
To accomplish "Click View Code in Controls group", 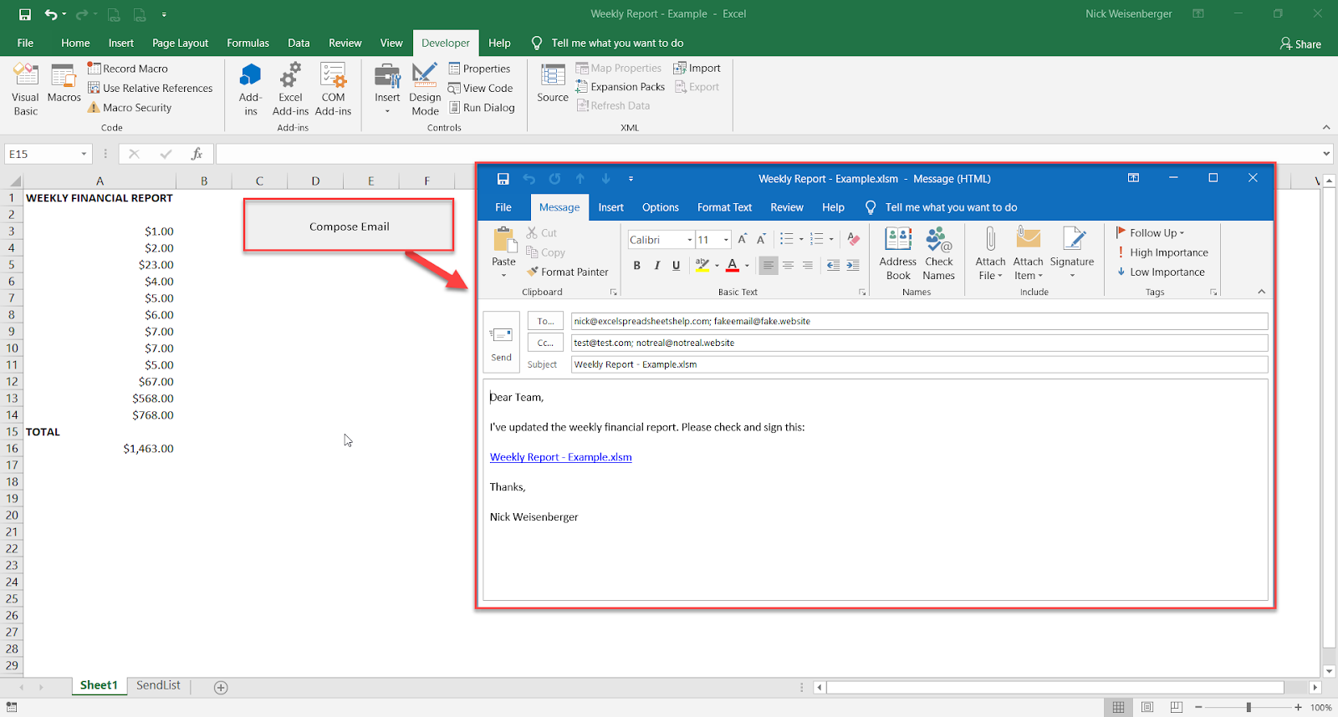I will tap(481, 88).
